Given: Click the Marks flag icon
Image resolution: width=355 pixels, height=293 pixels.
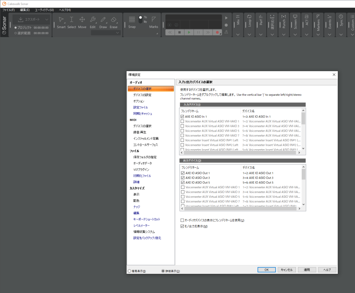Looking at the screenshot, I should tap(154, 20).
